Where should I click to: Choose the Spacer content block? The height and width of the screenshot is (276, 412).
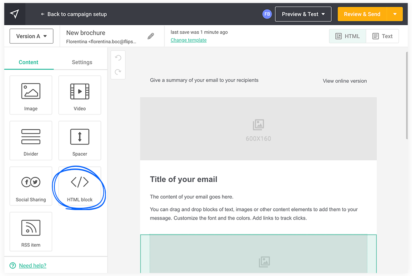(x=80, y=140)
